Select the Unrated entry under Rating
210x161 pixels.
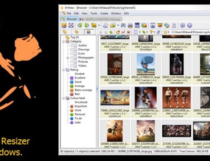(79, 74)
